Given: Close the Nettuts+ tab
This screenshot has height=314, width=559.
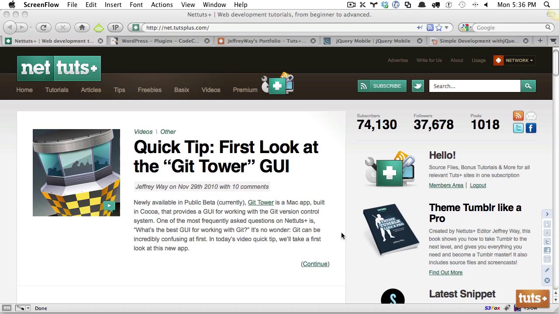Looking at the screenshot, I should 100,41.
